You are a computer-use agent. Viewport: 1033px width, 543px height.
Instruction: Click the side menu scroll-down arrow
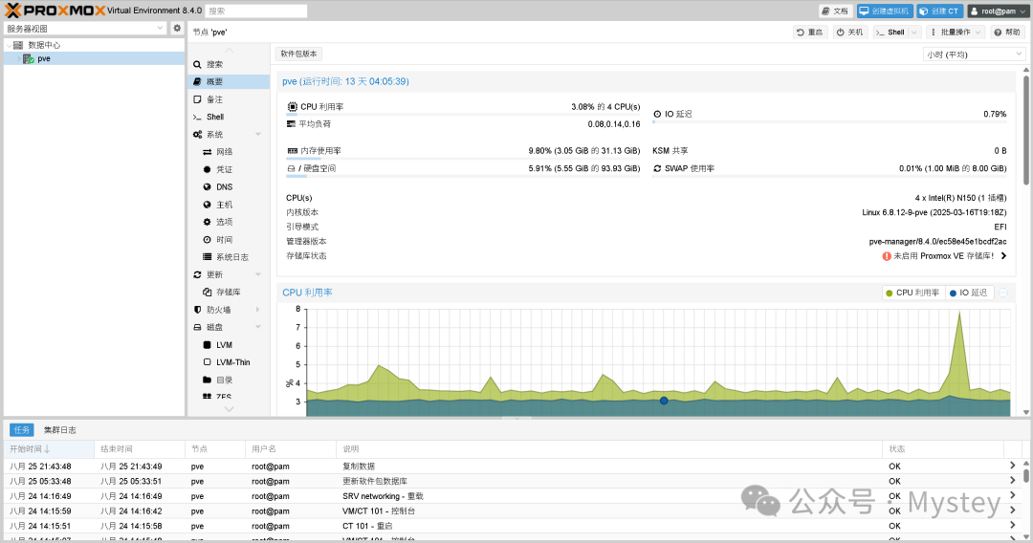[230, 409]
